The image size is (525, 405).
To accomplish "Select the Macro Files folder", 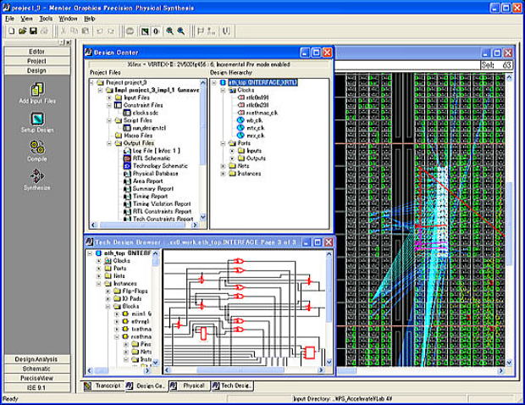I will click(134, 136).
